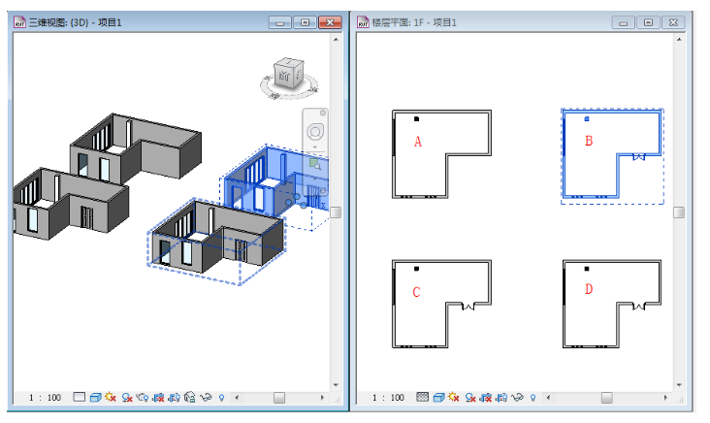Toggle Crop View in floor plan view
Screen dimensions: 710x423
click(486, 398)
